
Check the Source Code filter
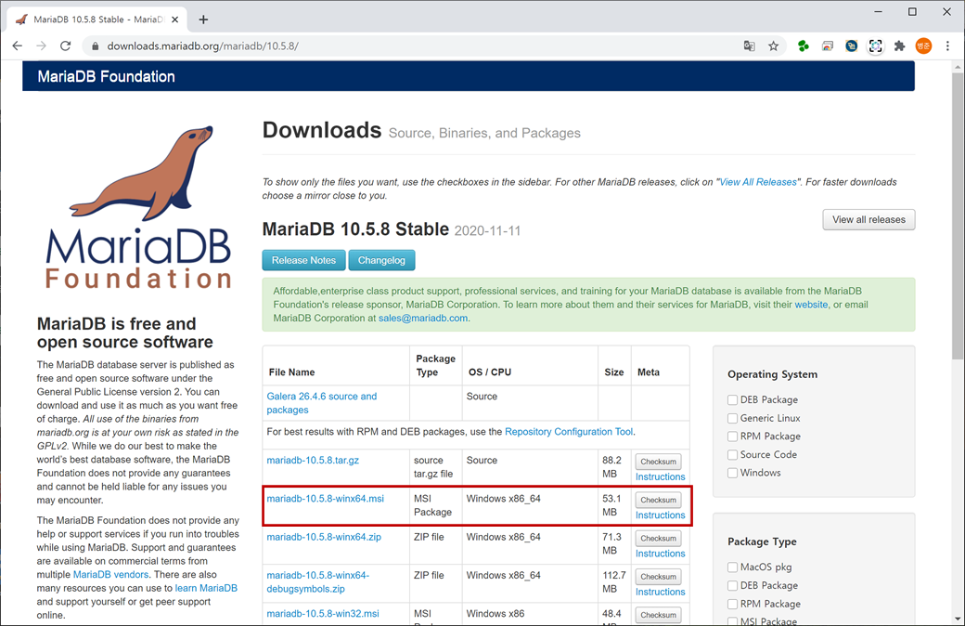pos(732,455)
